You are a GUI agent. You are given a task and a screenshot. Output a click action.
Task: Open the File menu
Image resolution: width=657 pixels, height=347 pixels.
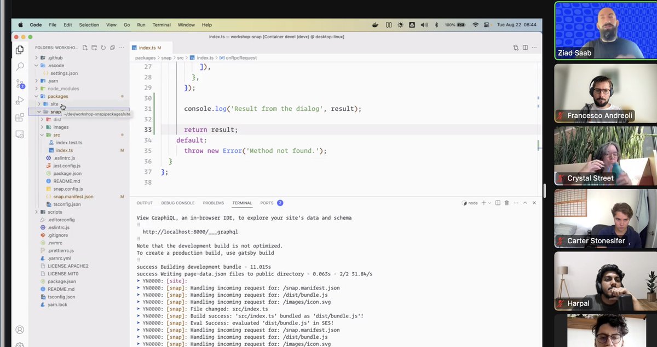click(53, 25)
